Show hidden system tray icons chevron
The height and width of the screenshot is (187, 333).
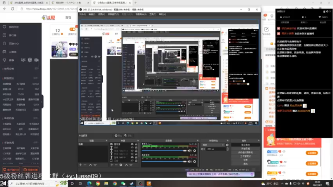tap(282, 184)
